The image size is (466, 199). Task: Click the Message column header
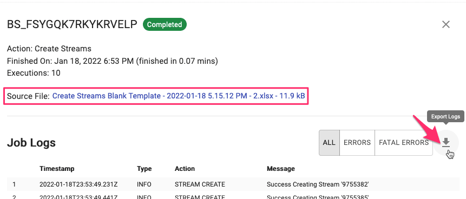pyautogui.click(x=281, y=169)
